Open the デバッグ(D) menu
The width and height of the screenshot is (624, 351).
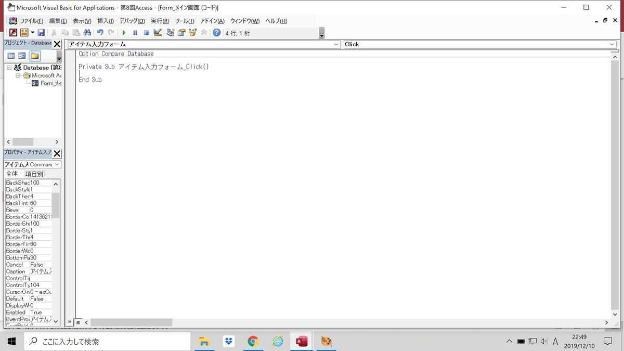point(132,21)
